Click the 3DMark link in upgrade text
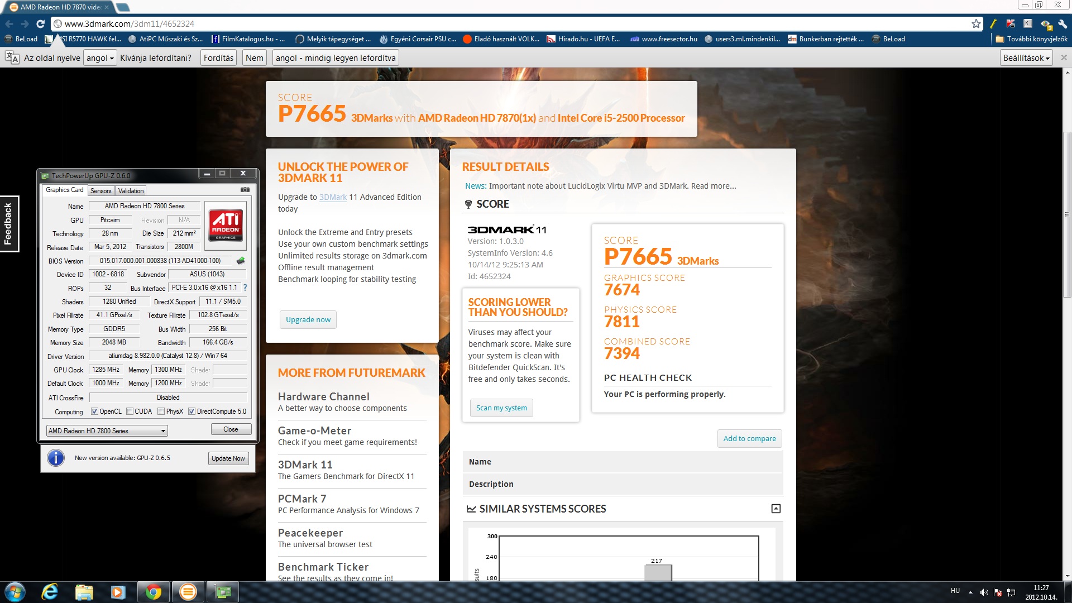 click(x=333, y=197)
